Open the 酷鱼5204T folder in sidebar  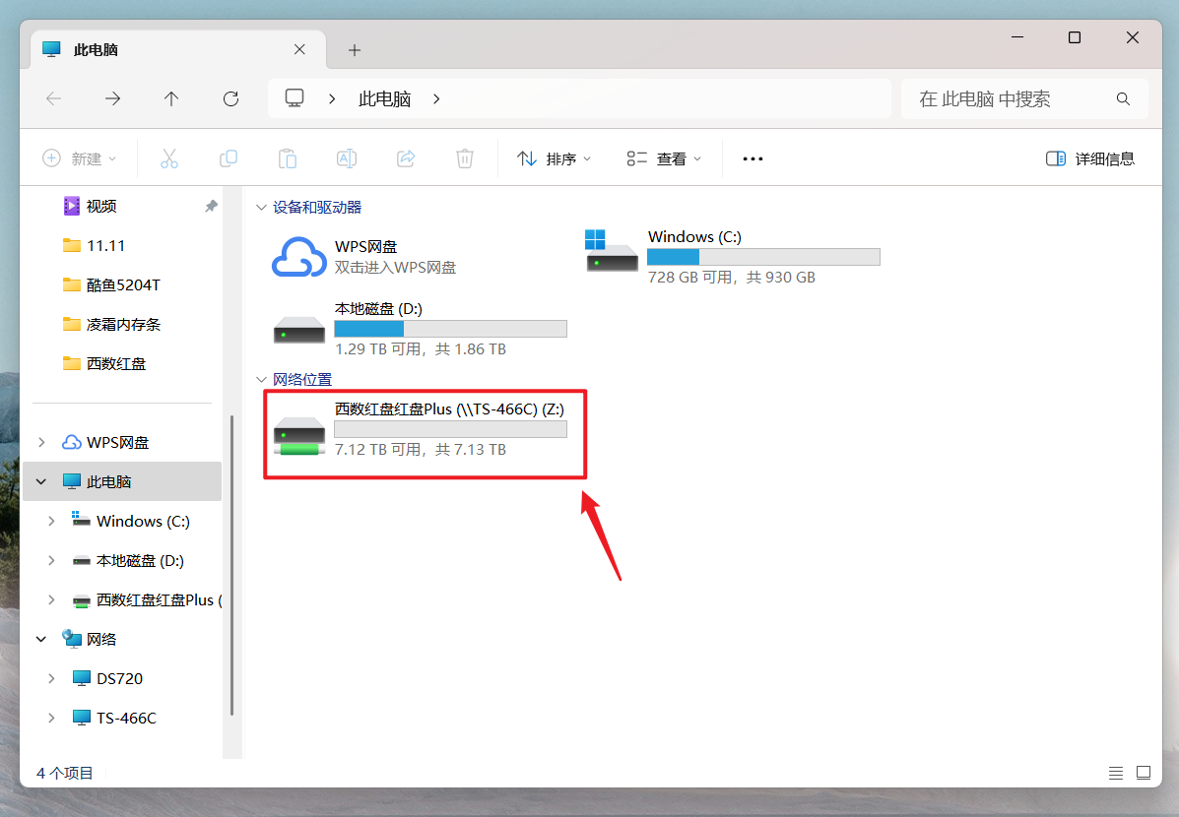122,284
